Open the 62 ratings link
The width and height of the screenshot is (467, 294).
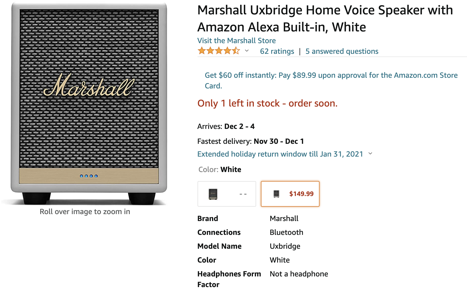coord(277,51)
